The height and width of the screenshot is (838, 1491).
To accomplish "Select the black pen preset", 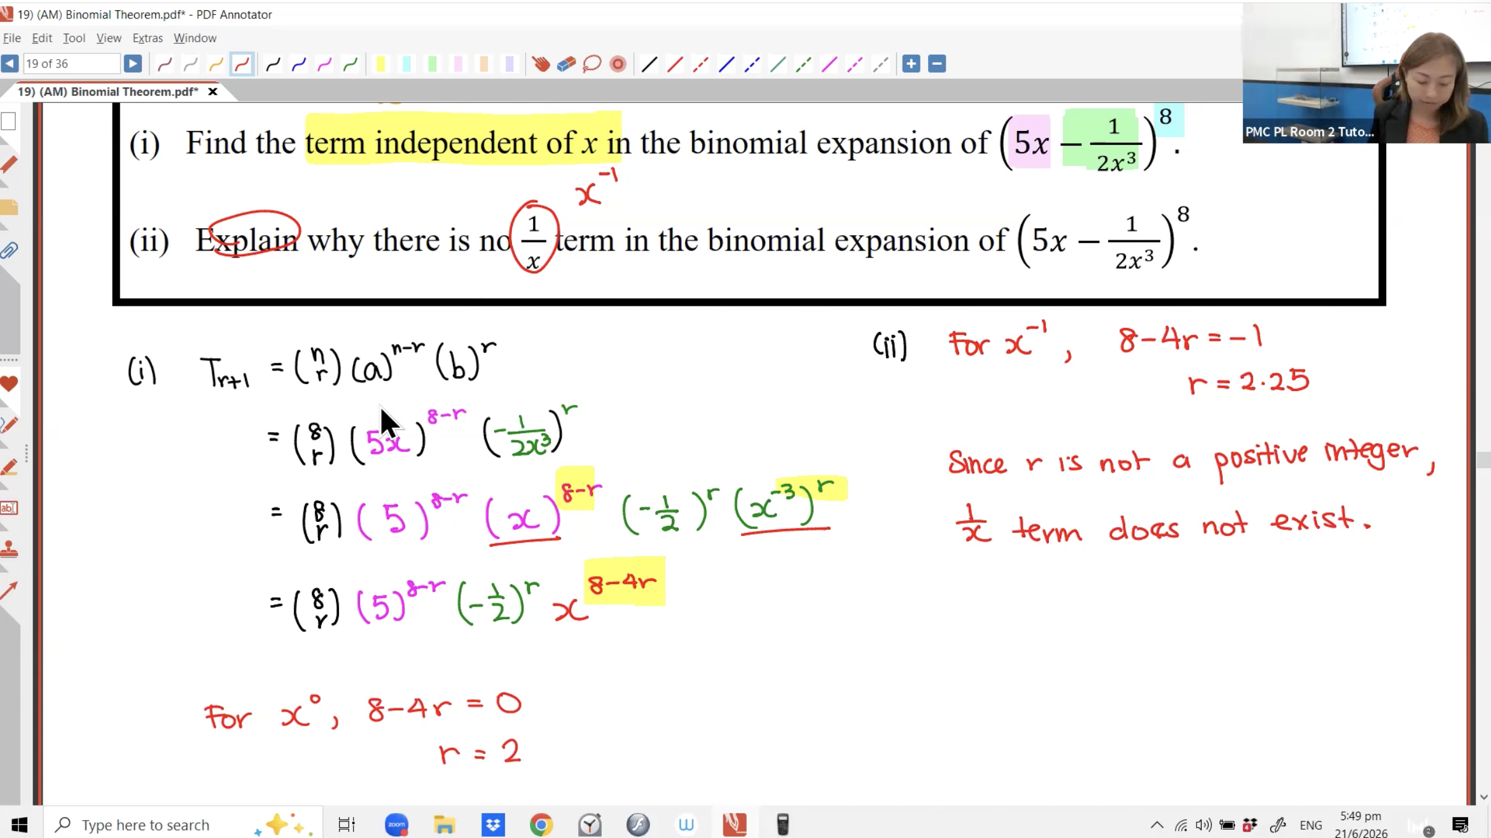I will click(274, 64).
